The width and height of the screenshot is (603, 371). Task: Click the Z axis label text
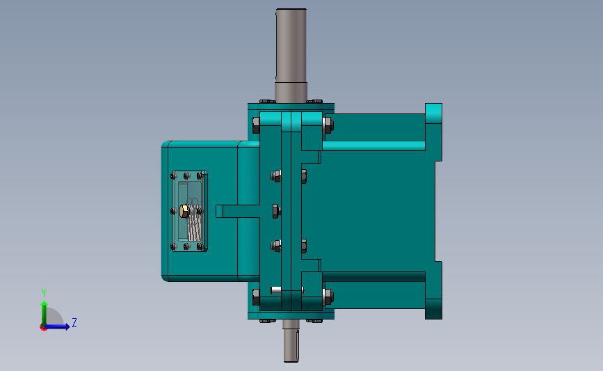pyautogui.click(x=74, y=322)
